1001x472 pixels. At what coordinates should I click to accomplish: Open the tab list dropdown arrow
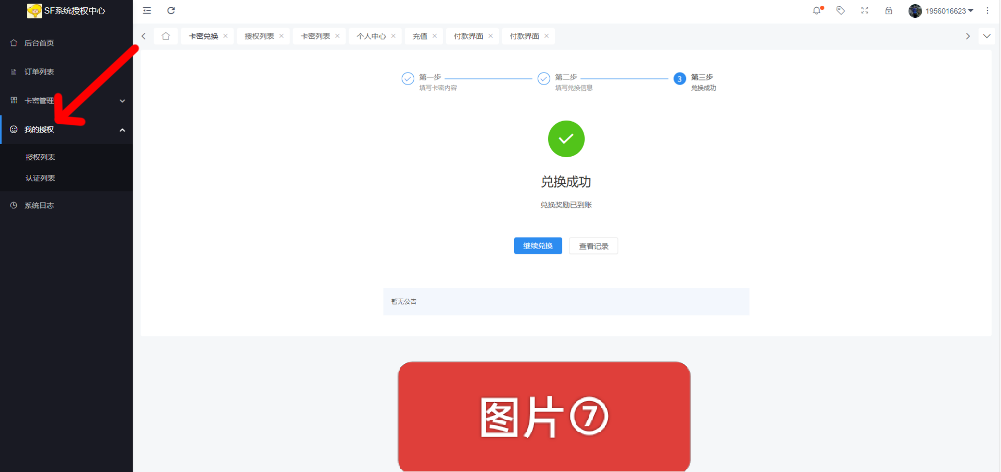987,36
